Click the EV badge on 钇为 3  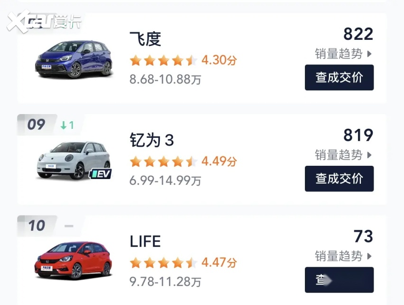point(101,174)
